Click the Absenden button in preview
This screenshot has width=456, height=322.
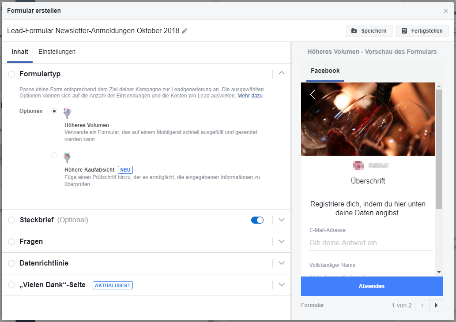(x=372, y=286)
